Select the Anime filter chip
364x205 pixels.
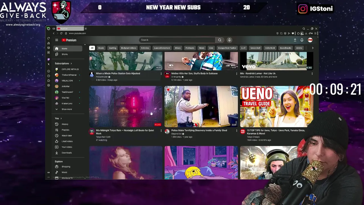[299, 48]
